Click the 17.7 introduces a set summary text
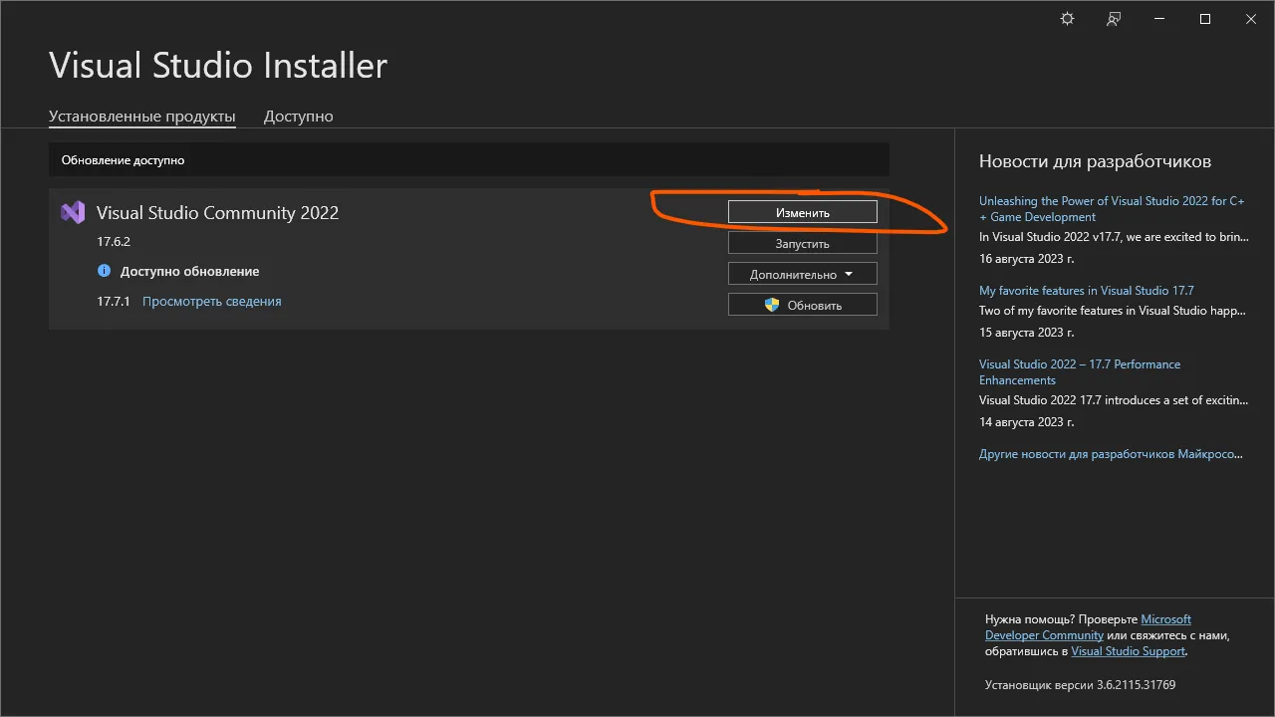1275x717 pixels. [x=1112, y=400]
